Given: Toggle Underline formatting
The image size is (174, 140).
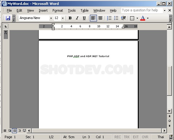Looking at the screenshot, I should click(84, 18).
